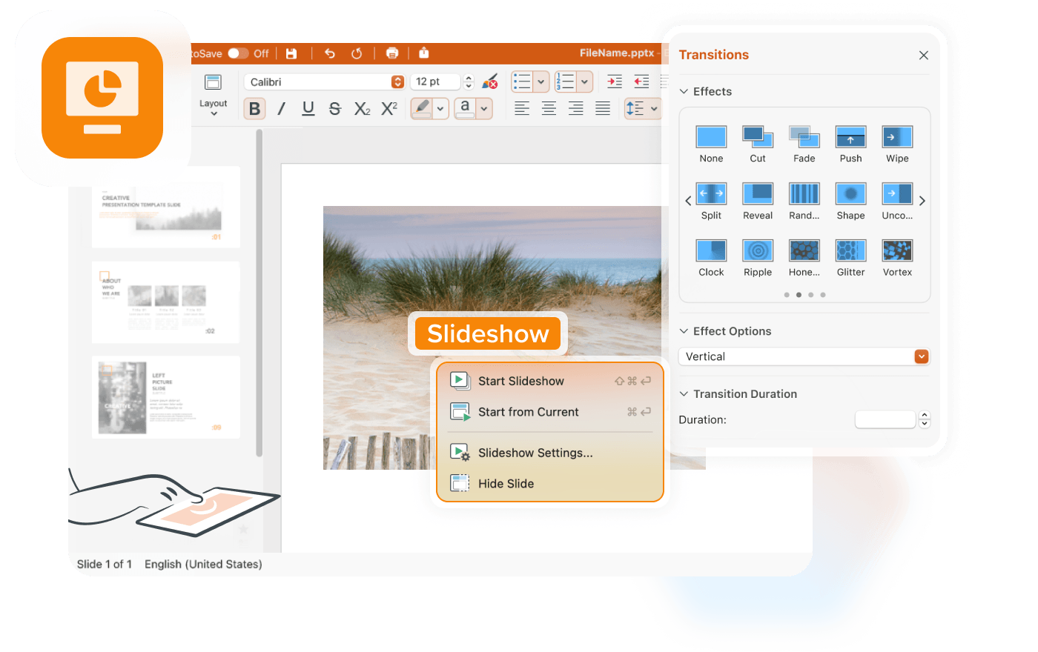
Task: Open the Calibri font name dropdown
Action: (397, 81)
